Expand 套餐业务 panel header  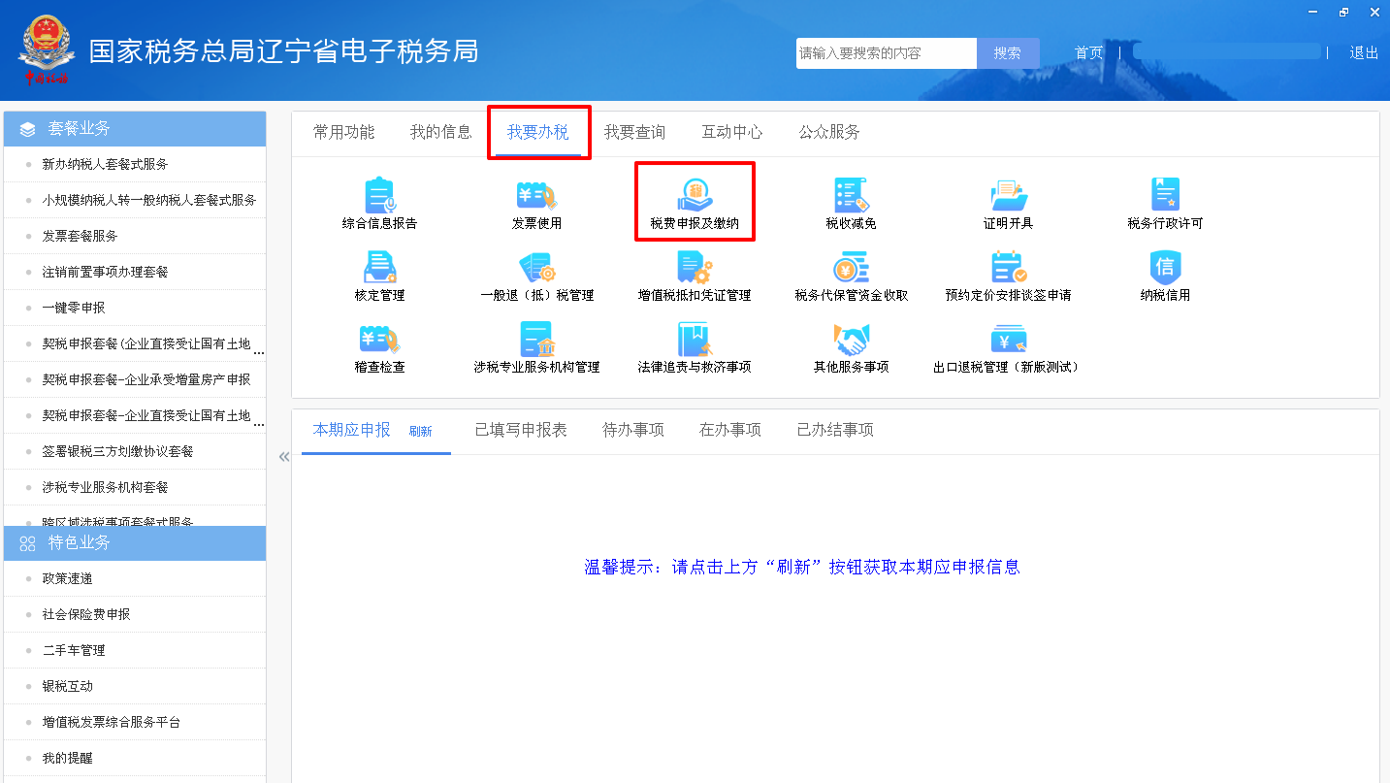pyautogui.click(x=135, y=129)
